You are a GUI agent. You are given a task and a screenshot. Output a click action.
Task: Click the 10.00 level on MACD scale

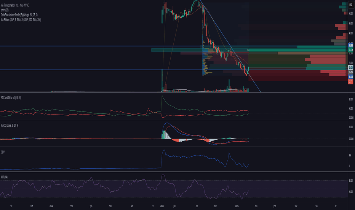[351, 127]
